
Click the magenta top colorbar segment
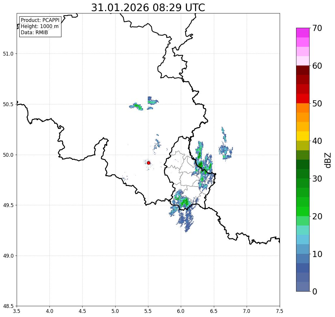click(303, 33)
